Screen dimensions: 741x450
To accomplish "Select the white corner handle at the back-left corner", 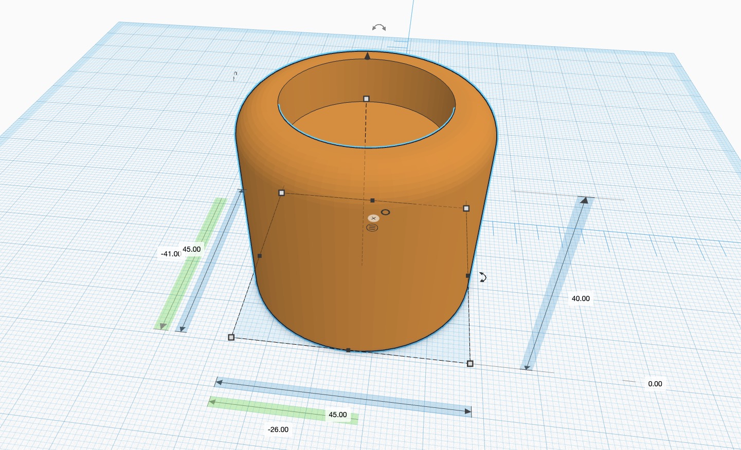I will tap(281, 193).
